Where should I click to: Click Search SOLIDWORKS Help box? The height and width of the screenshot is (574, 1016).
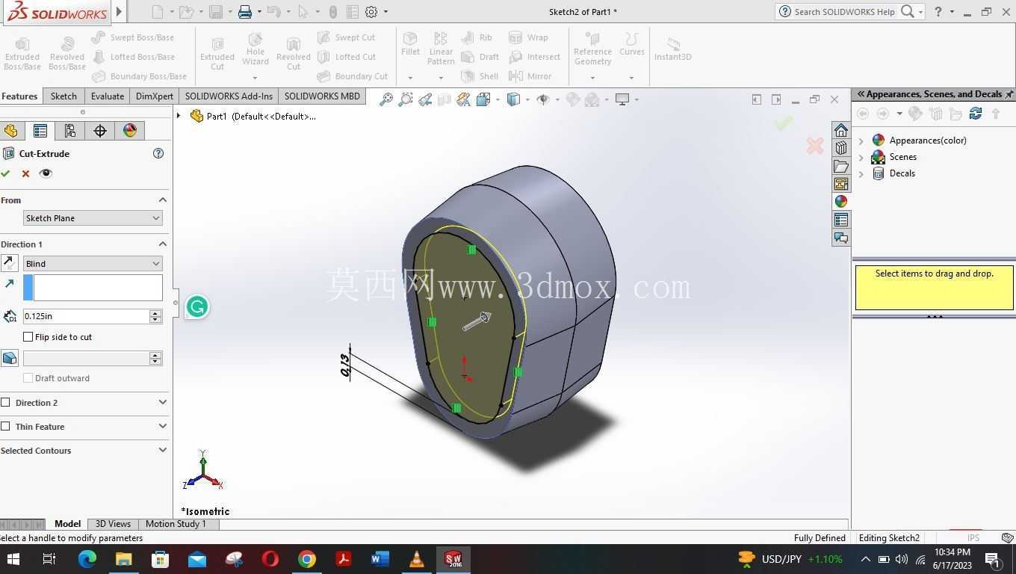(x=844, y=11)
